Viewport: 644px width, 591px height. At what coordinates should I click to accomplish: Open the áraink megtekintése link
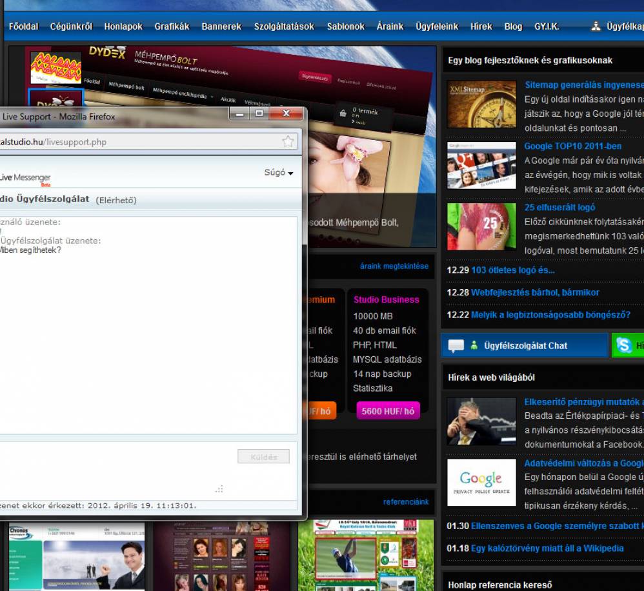coord(394,266)
